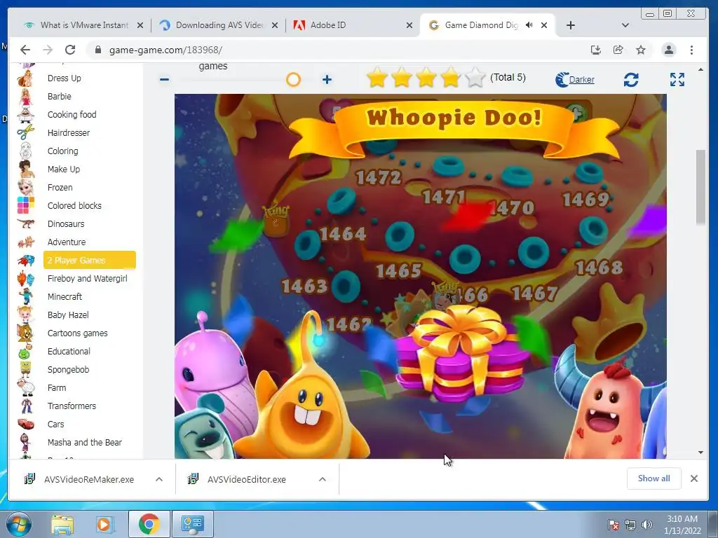Go back to previous page

point(25,50)
